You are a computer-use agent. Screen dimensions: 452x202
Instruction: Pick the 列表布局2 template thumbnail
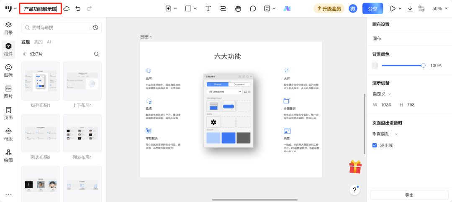[41, 133]
